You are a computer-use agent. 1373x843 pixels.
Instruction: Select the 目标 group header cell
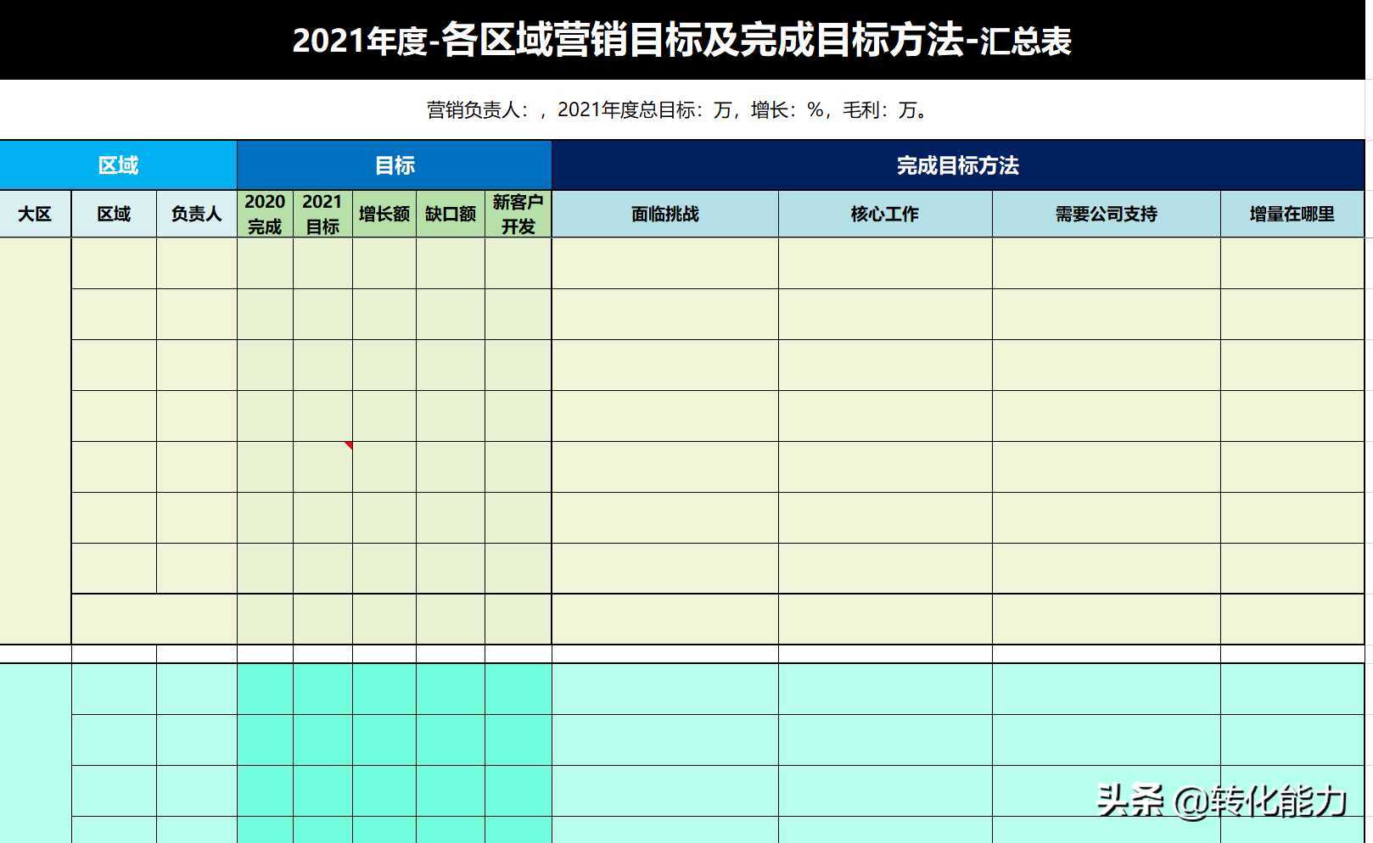pyautogui.click(x=395, y=165)
